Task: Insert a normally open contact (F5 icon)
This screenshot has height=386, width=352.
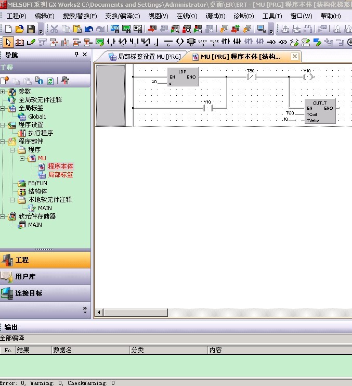Action: (x=111, y=42)
